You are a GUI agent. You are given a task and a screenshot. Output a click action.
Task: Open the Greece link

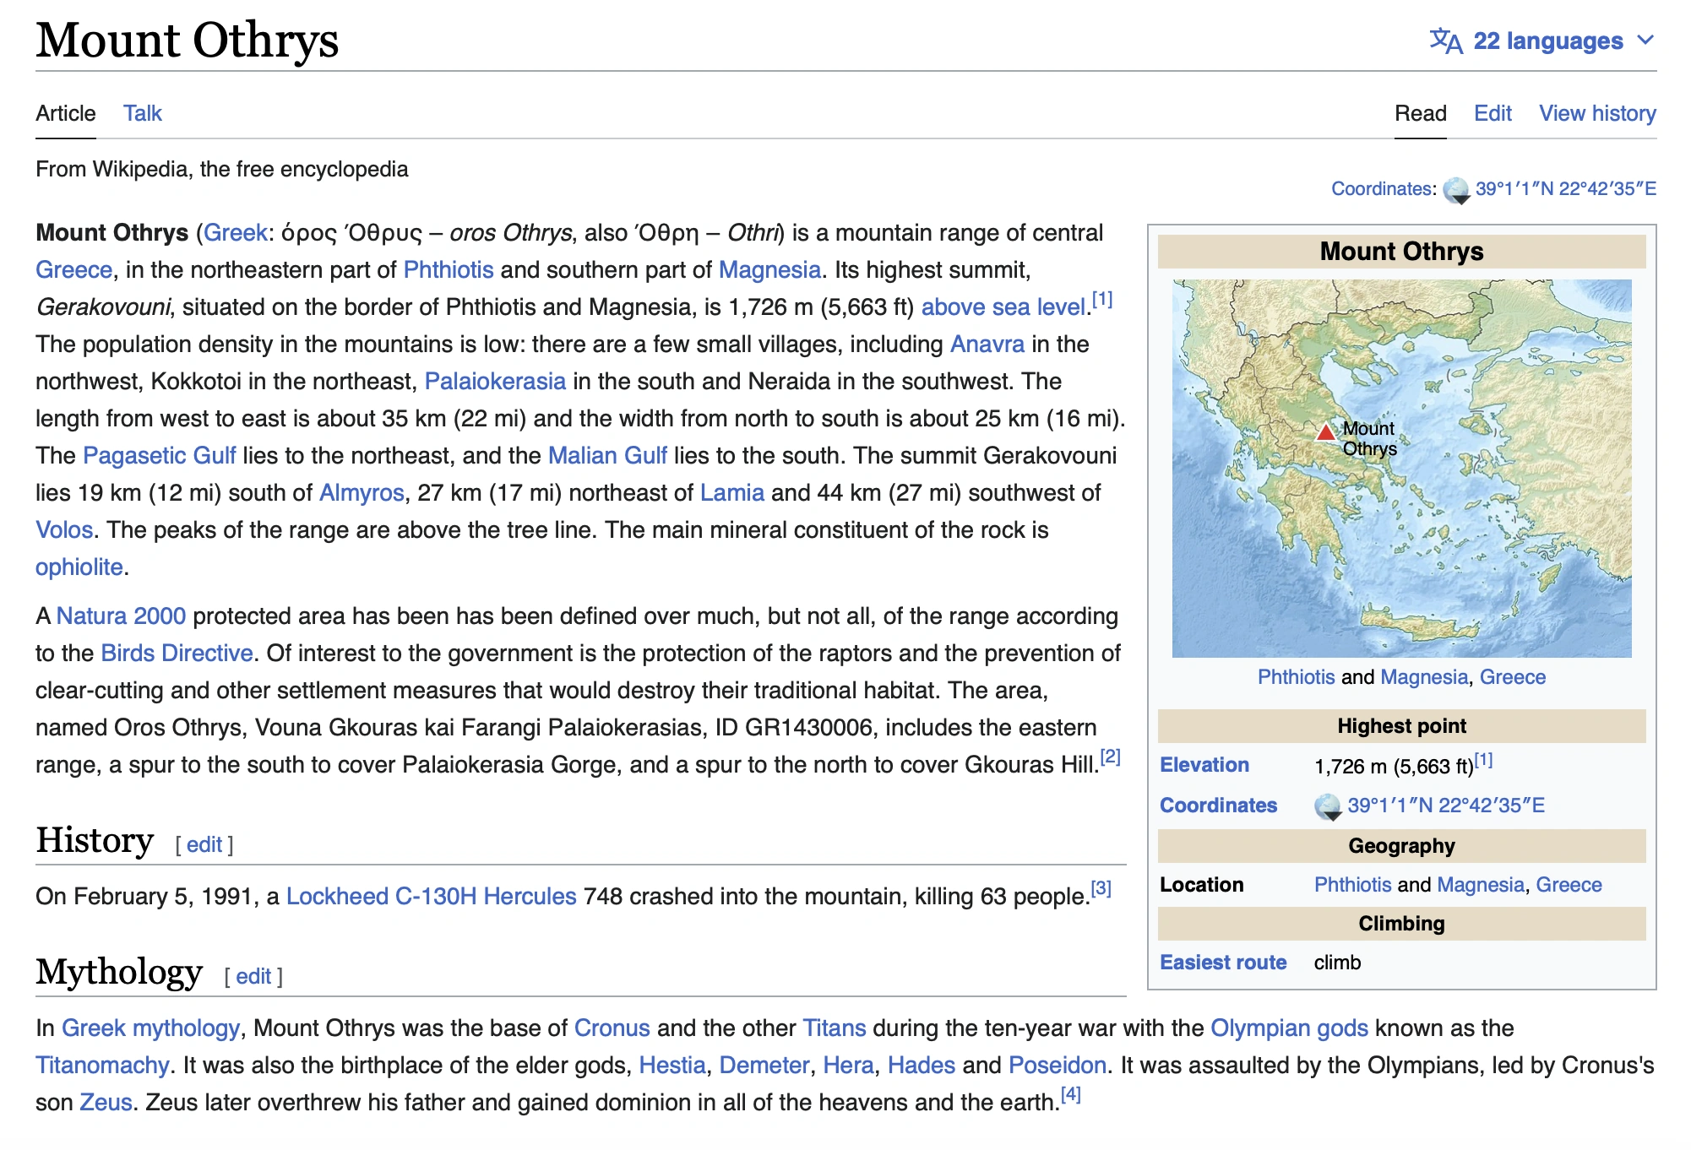[73, 269]
